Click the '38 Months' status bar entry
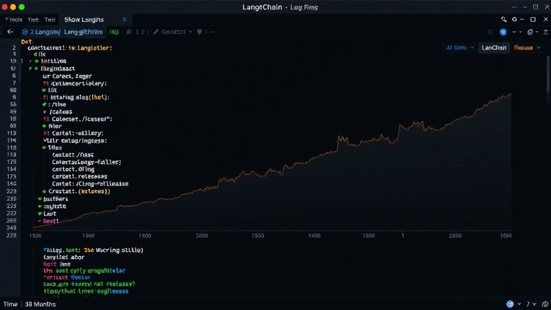Image resolution: width=551 pixels, height=310 pixels. 40,305
